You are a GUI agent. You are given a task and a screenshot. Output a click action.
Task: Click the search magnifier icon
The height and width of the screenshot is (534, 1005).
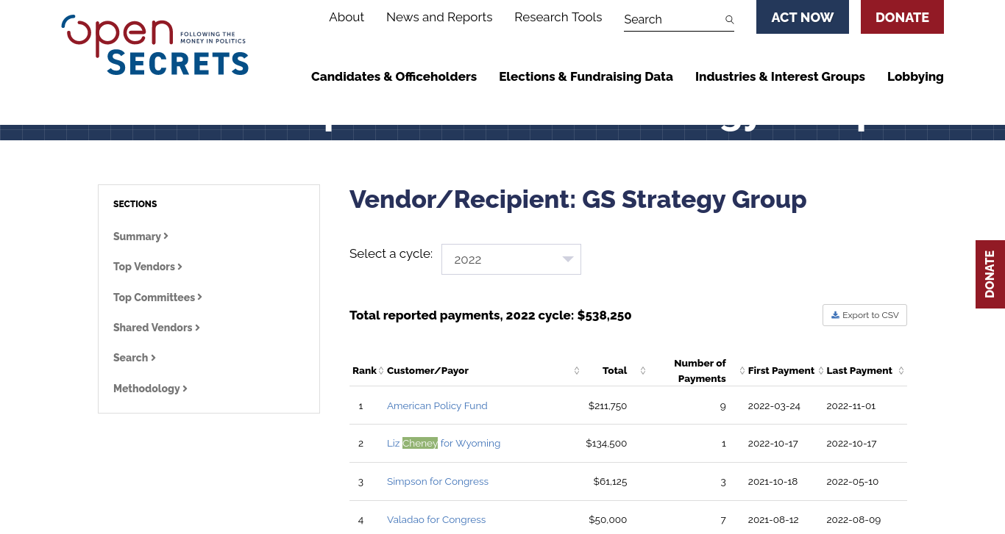pos(729,20)
